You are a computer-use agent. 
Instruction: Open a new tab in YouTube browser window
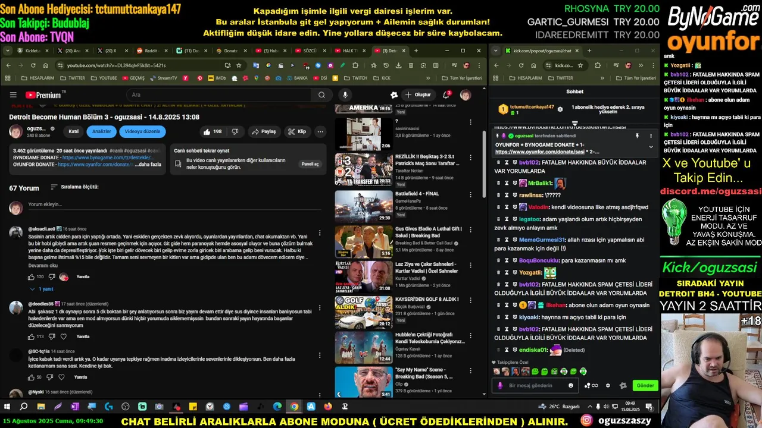416,51
